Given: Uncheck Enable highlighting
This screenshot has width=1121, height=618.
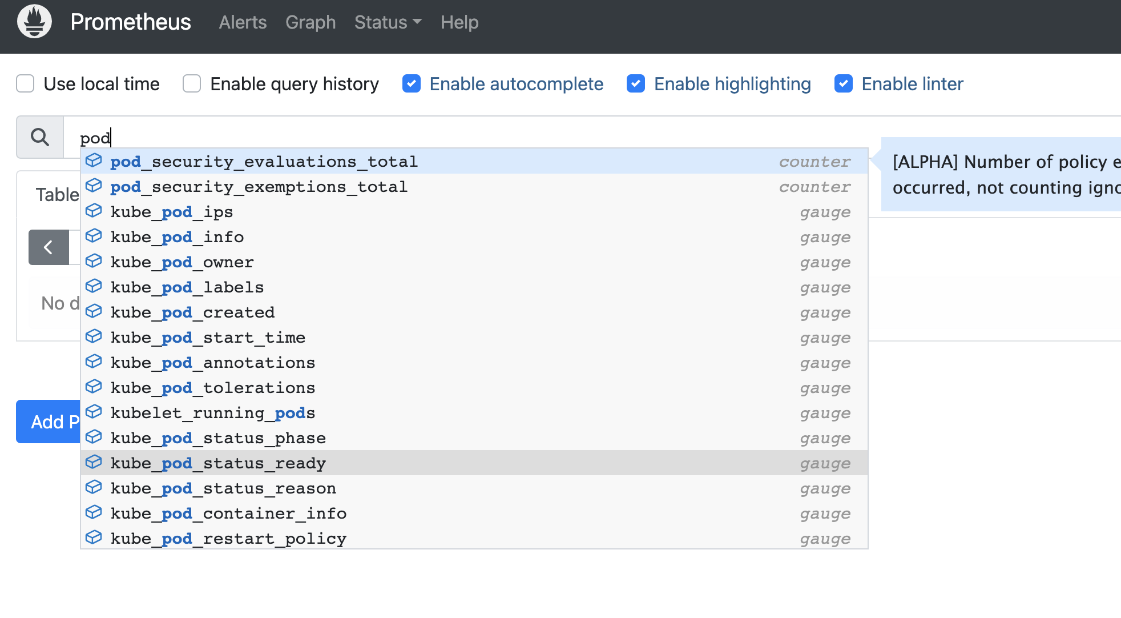Looking at the screenshot, I should click(x=636, y=83).
